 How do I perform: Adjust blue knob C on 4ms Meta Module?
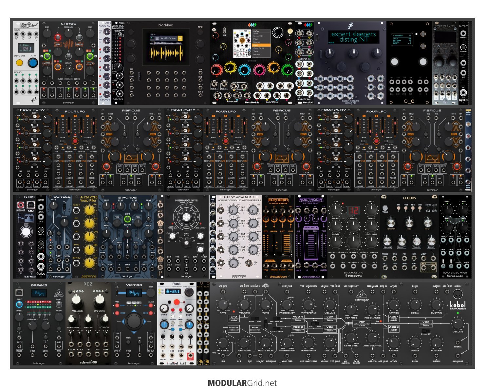244,69
